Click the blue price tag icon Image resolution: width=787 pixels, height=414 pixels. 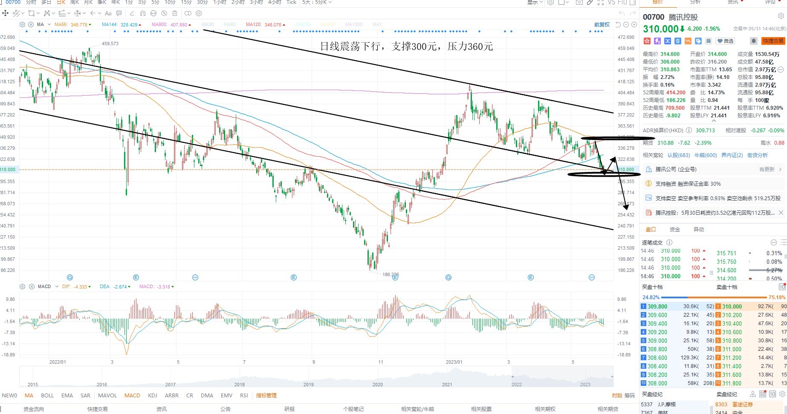point(698,41)
